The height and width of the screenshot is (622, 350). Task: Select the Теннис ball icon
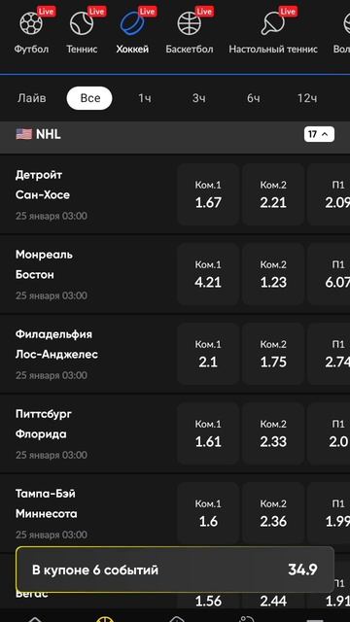(82, 23)
